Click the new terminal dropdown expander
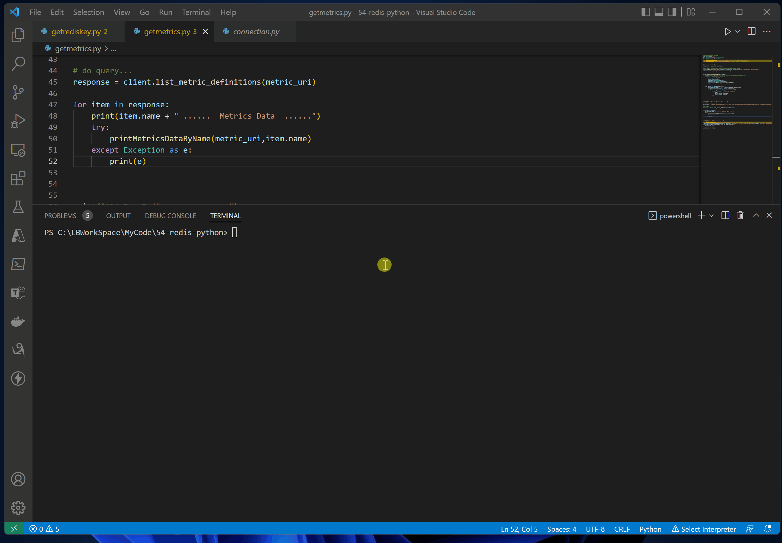 click(x=711, y=215)
